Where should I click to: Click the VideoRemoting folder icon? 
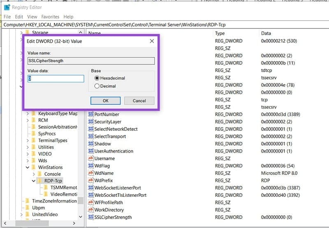(46, 194)
